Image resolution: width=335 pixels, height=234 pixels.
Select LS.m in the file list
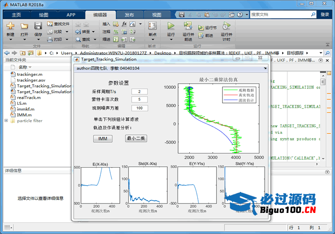pos(22,103)
